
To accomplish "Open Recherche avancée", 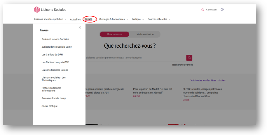I will [x=183, y=65].
